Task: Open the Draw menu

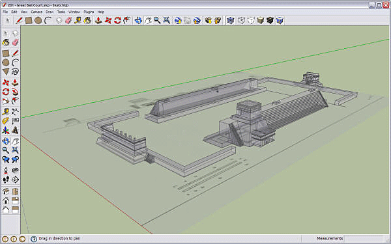Action: click(x=50, y=12)
